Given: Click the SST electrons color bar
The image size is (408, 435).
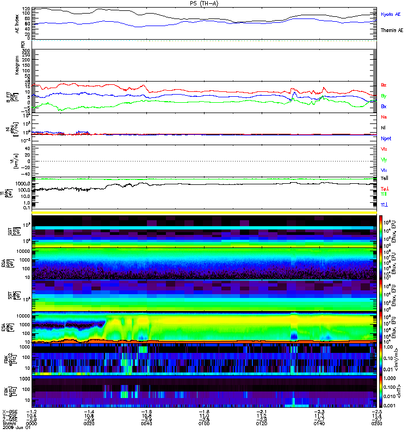Looking at the screenshot, I should tap(381, 295).
